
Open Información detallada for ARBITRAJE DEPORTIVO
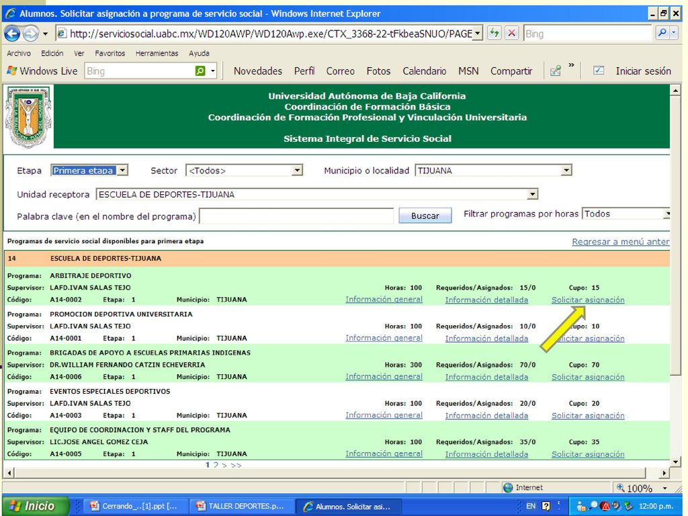(486, 300)
